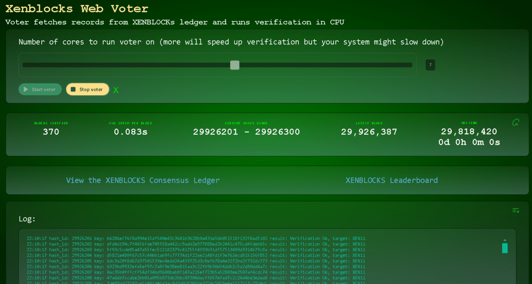Click the core count slider handle
Image resolution: width=532 pixels, height=284 pixels.
(x=235, y=65)
